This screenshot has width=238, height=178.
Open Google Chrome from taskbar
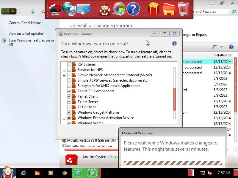(x=65, y=173)
